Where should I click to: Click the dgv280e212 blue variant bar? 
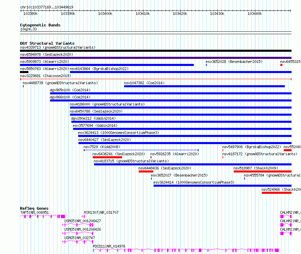tap(181, 122)
